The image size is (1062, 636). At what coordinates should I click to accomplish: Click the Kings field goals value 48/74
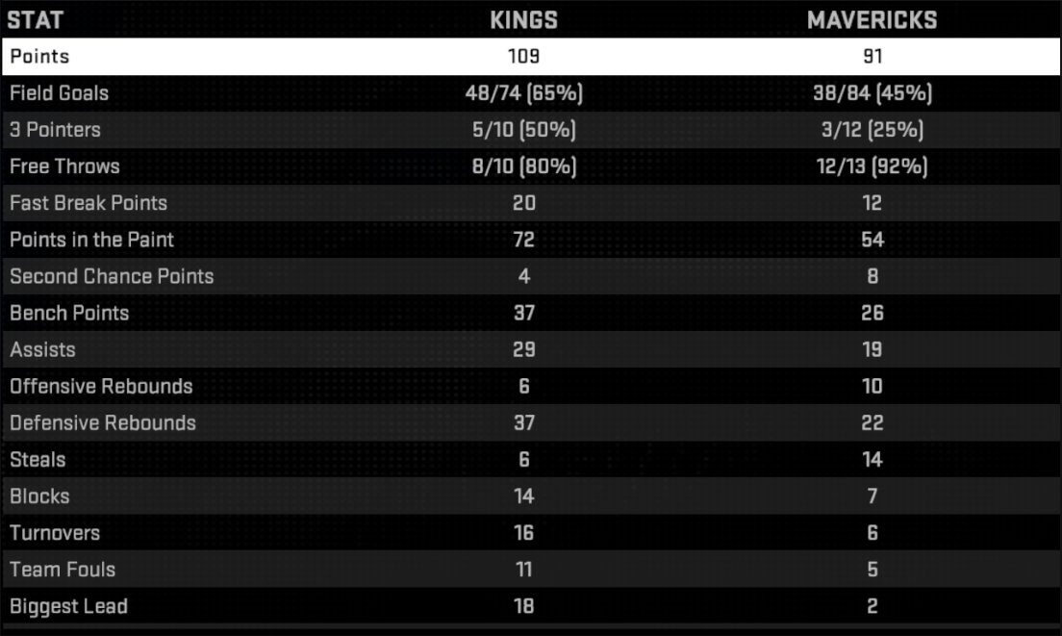(493, 93)
